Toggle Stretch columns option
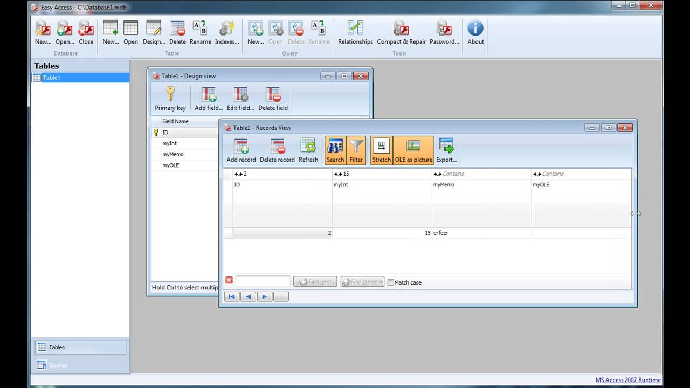 pos(381,150)
